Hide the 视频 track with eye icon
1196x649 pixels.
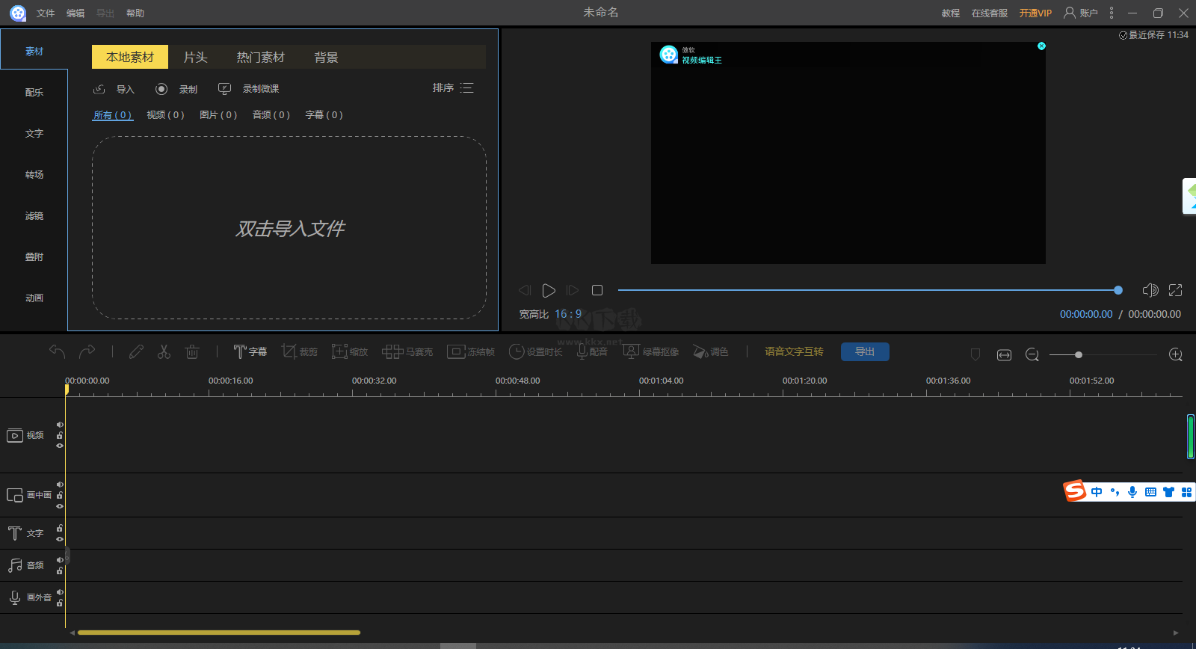(x=60, y=446)
